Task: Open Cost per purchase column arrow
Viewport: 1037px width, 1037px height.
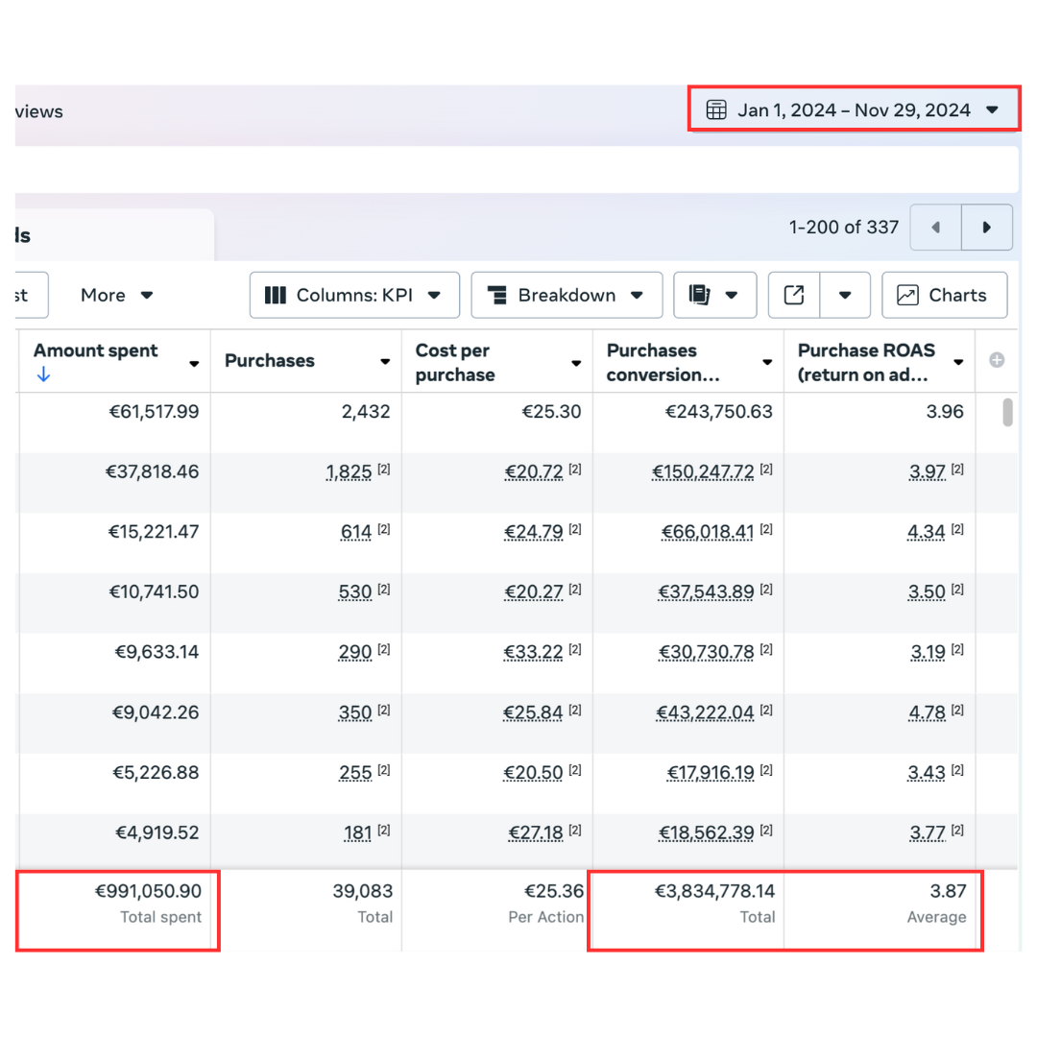Action: click(x=576, y=363)
